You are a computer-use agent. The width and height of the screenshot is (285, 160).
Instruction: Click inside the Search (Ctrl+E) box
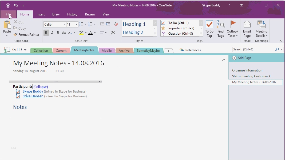coord(254,49)
